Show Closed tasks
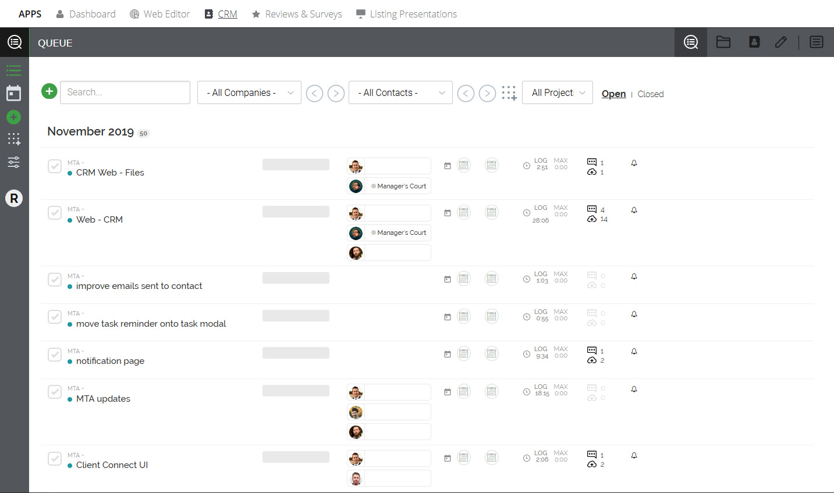 [x=651, y=94]
